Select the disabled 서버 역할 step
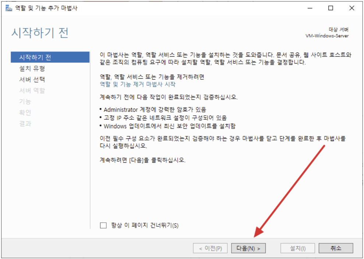Screen dimensions: 364x259 [32, 90]
